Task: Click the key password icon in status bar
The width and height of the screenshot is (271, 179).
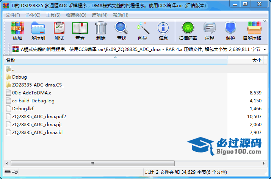Action: pos(15,172)
